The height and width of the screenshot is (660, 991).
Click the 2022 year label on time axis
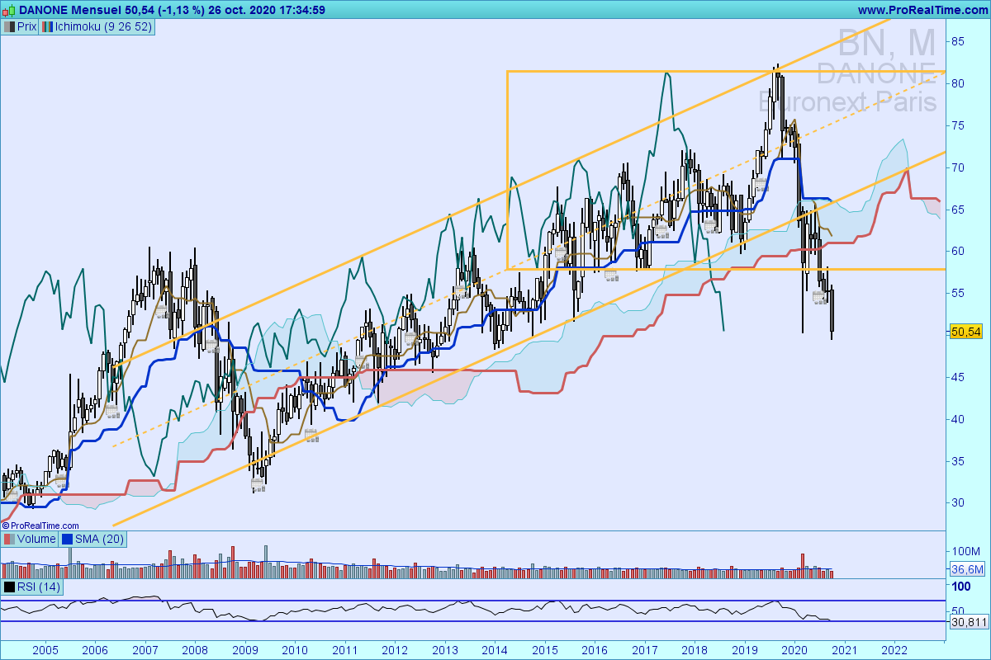click(894, 650)
